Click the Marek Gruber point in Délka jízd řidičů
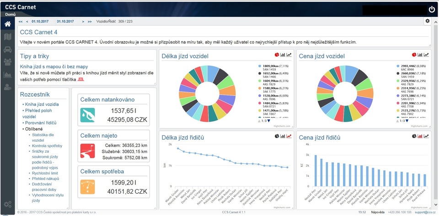This screenshot has height=216, width=439. click(x=178, y=149)
